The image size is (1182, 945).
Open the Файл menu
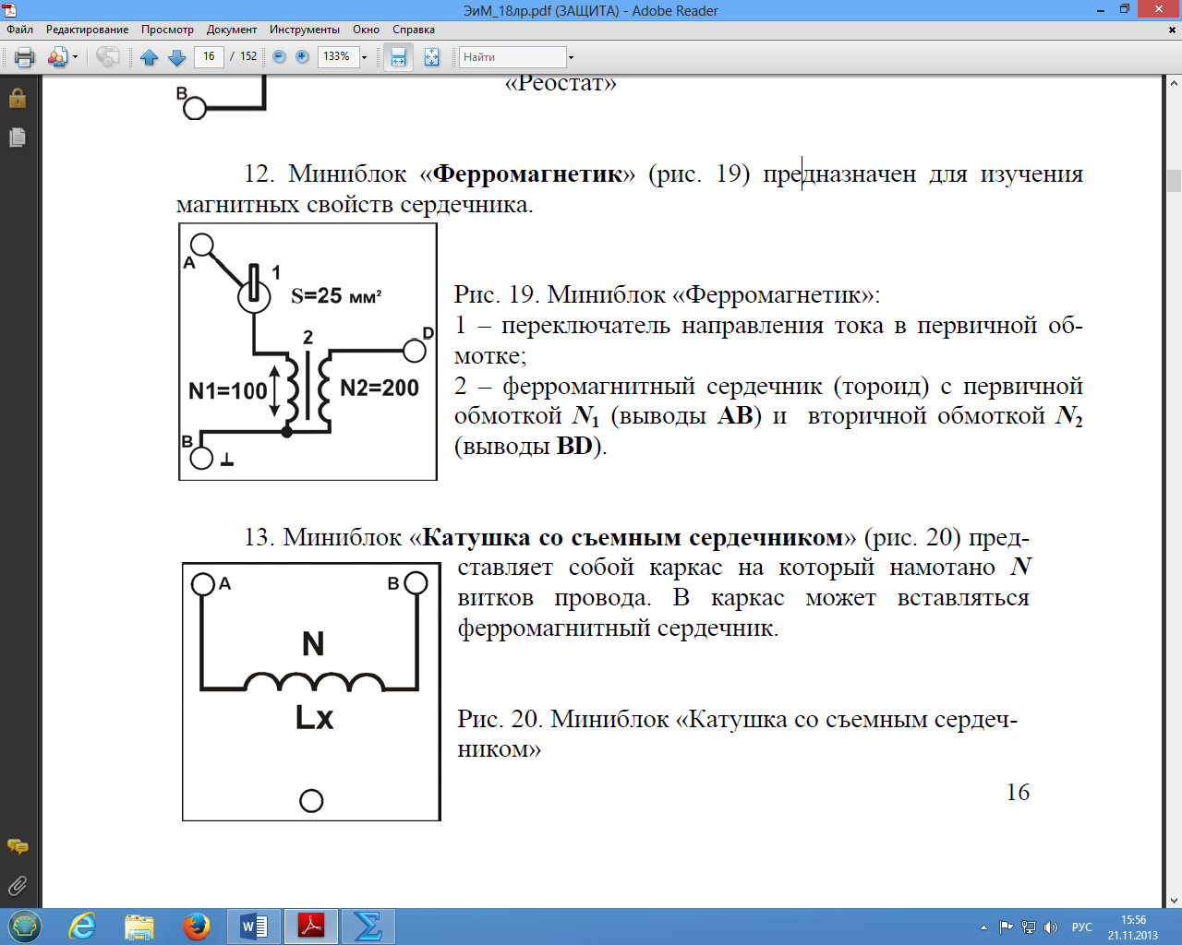click(x=19, y=30)
